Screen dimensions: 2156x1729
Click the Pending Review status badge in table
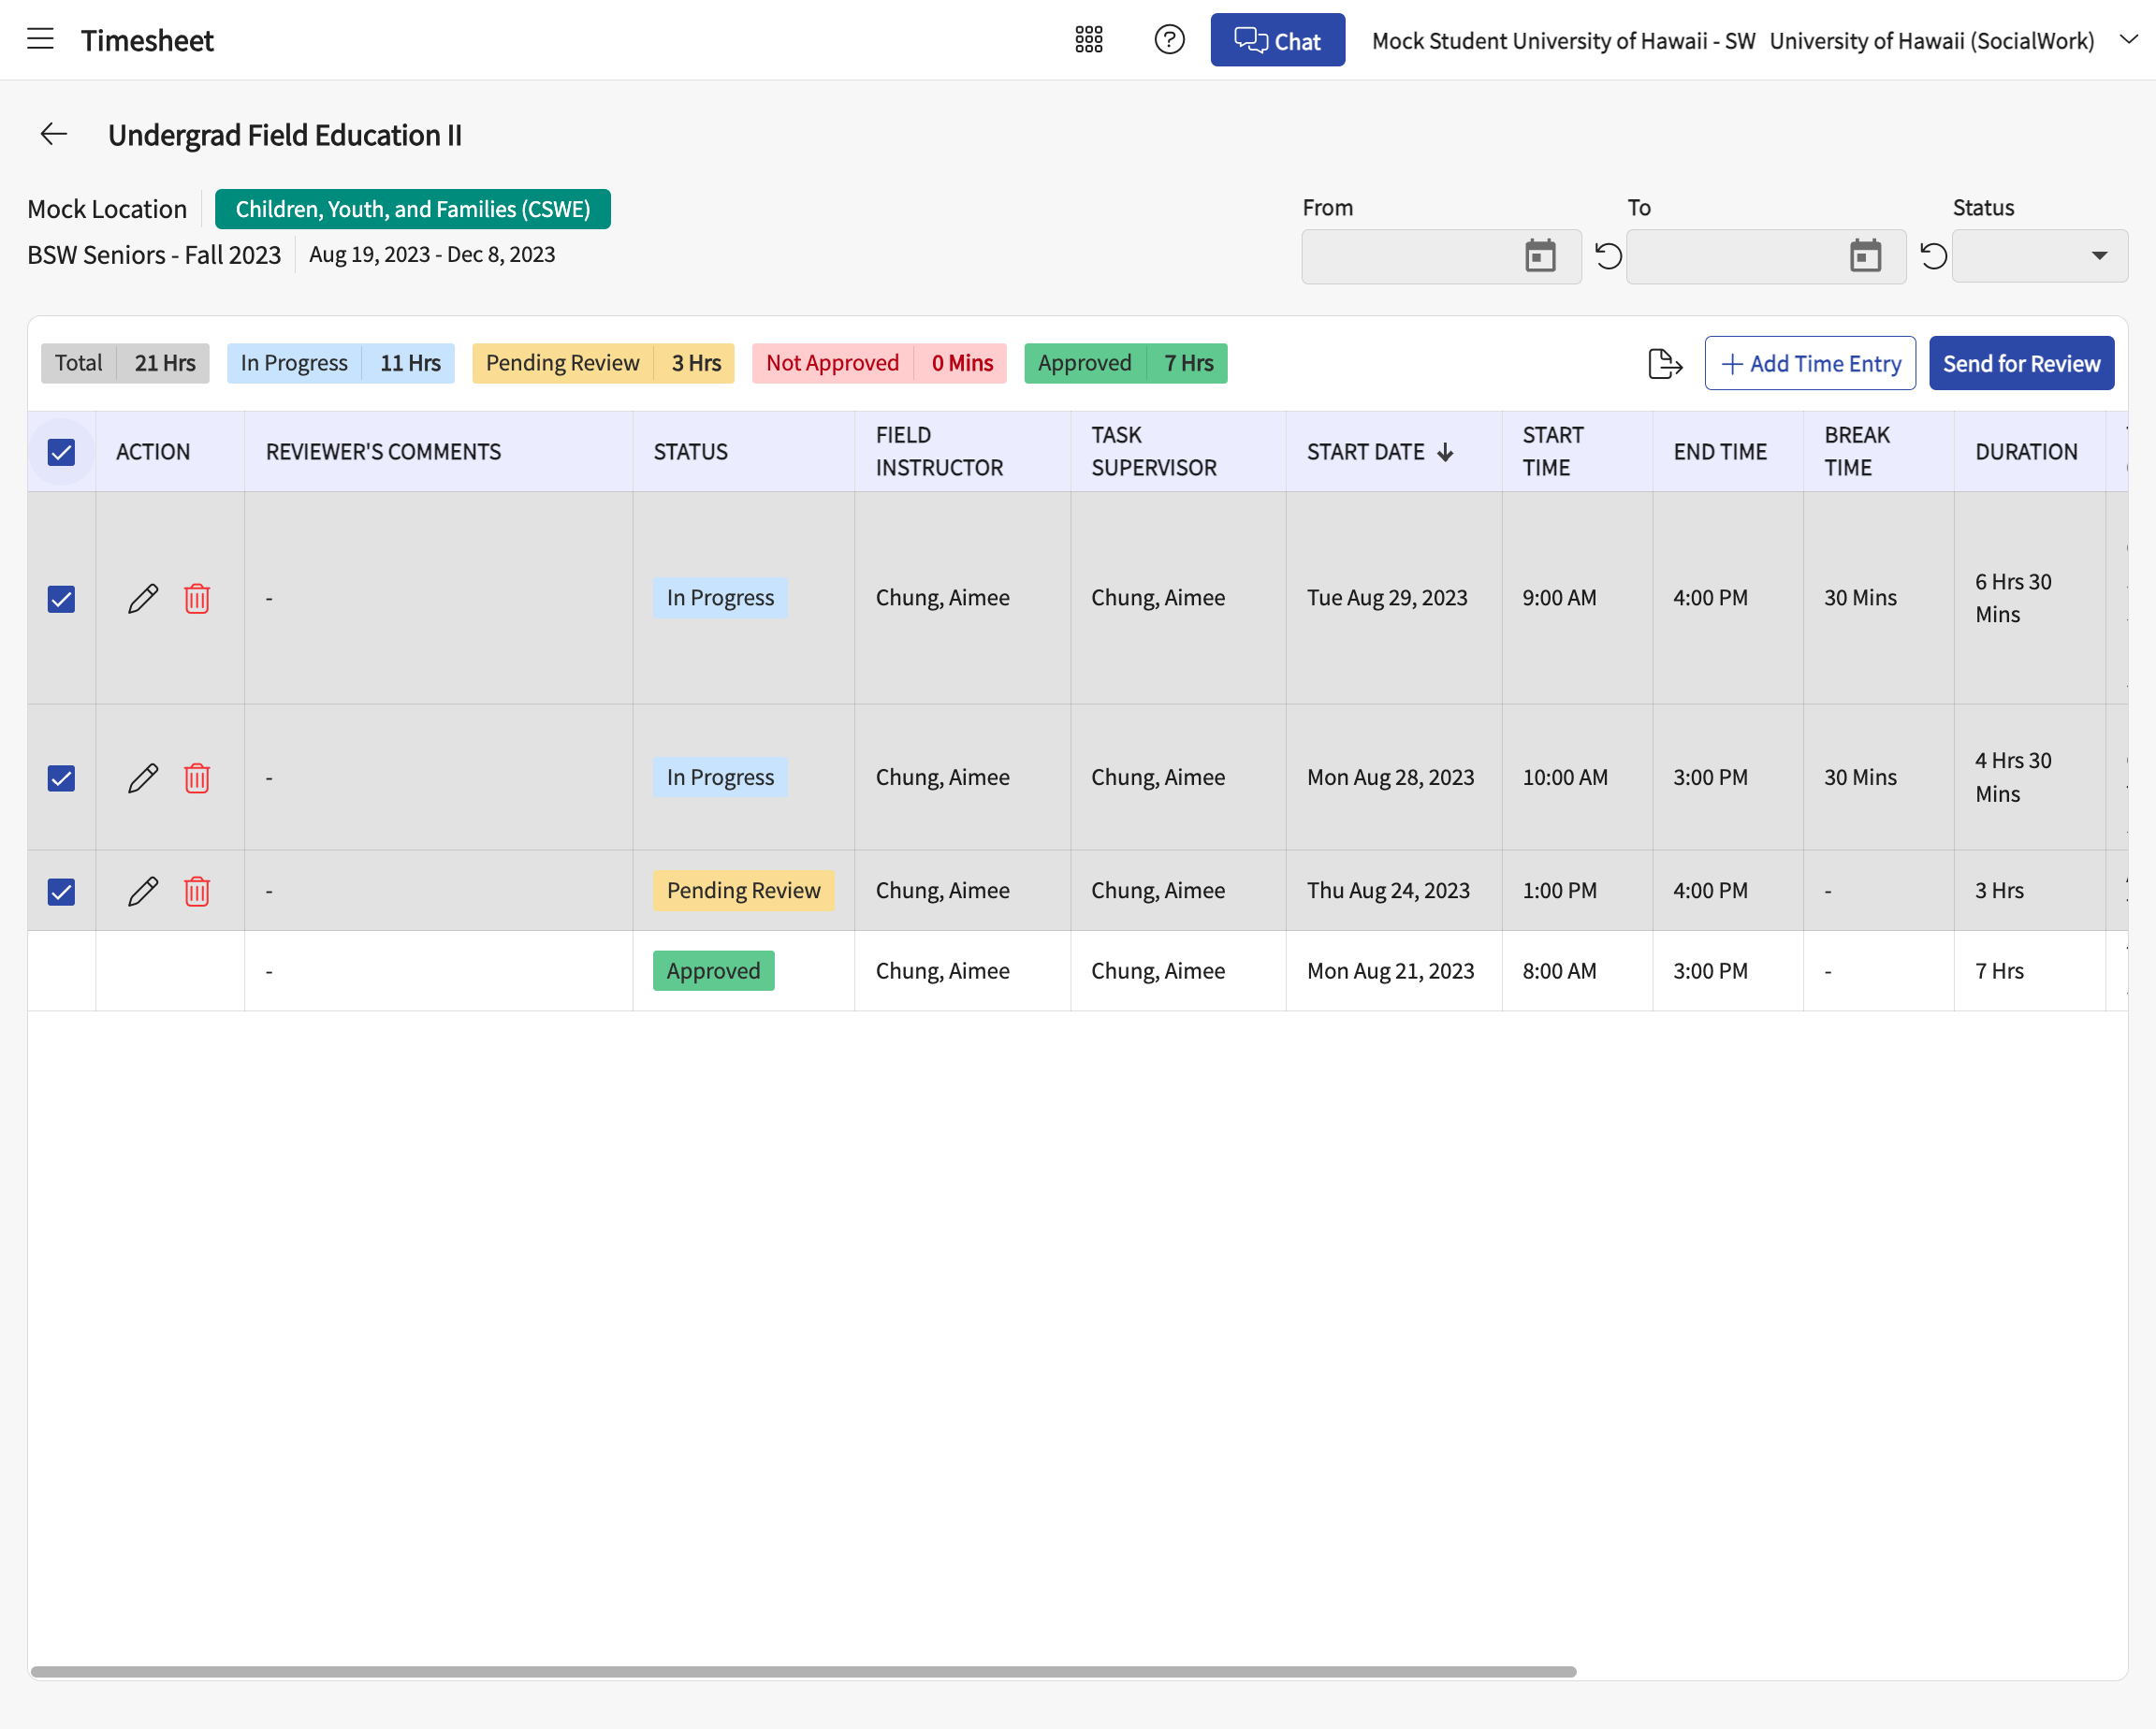tap(743, 891)
